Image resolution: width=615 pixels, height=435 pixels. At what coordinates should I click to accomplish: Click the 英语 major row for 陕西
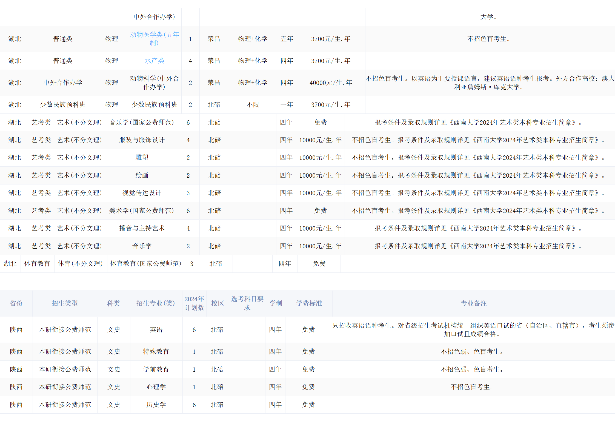click(x=156, y=330)
